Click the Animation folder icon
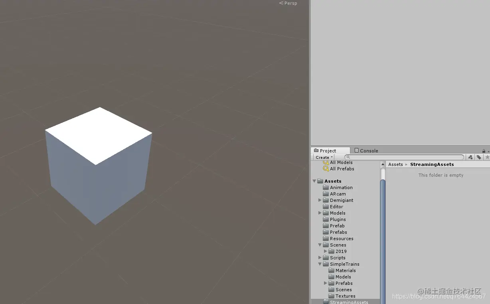The image size is (490, 304). point(326,188)
